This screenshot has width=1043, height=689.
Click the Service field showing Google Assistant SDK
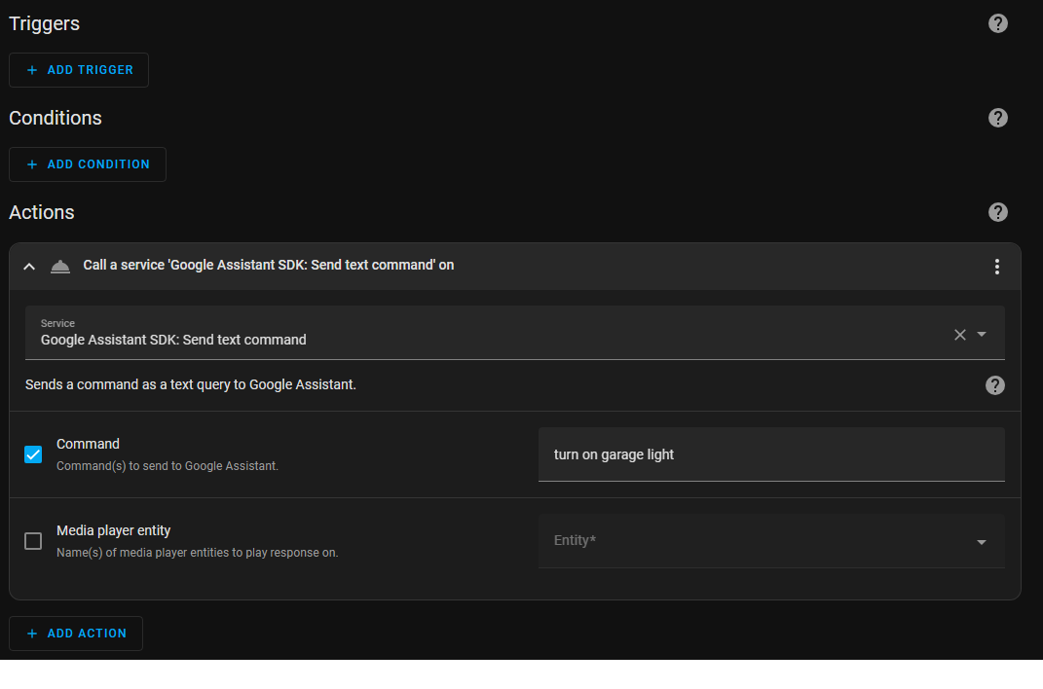point(487,334)
